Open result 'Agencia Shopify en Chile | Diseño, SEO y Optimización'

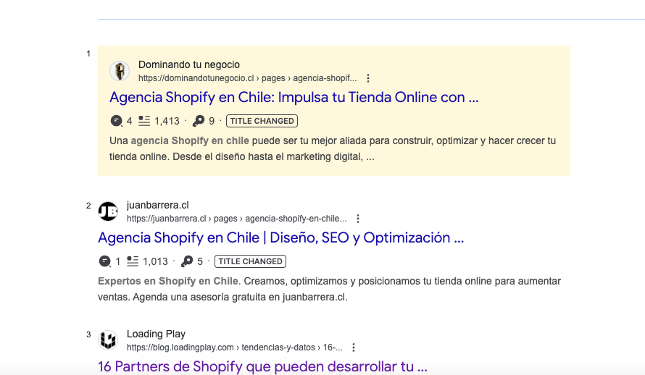pos(280,238)
